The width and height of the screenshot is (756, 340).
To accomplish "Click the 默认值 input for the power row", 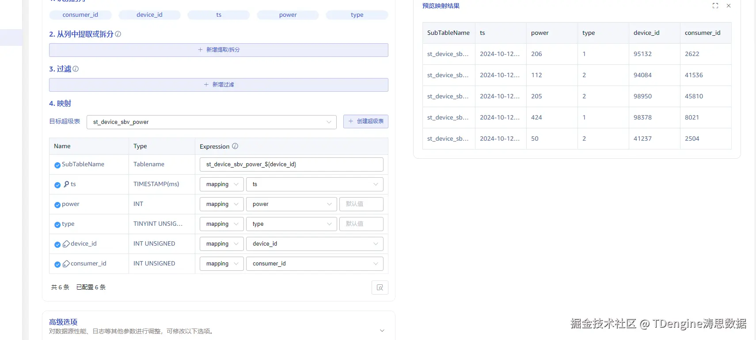I will (x=361, y=204).
